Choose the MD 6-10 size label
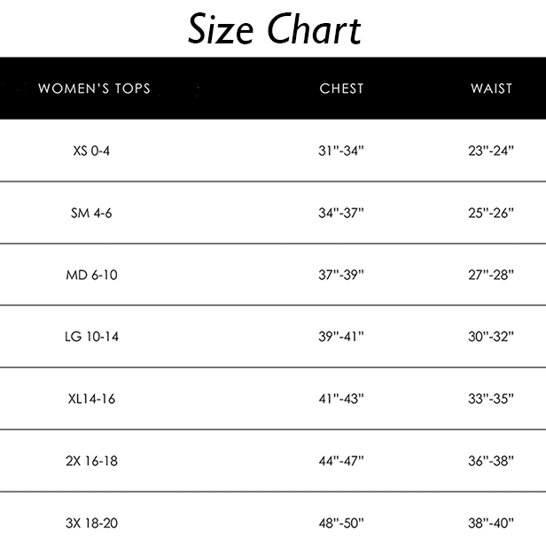 91,275
